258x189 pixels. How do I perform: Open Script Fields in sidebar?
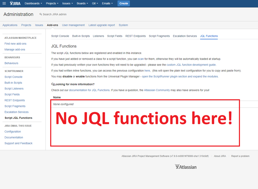click(12, 95)
